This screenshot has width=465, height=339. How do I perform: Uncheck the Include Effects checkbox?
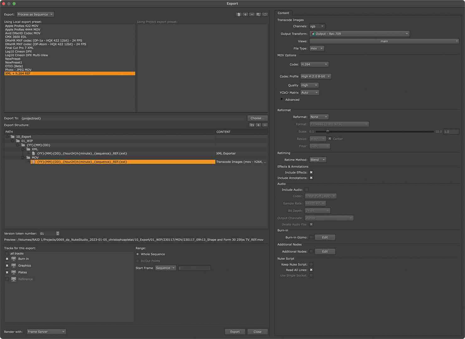click(x=311, y=172)
